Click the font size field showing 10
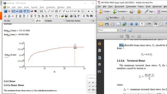 [94, 21]
